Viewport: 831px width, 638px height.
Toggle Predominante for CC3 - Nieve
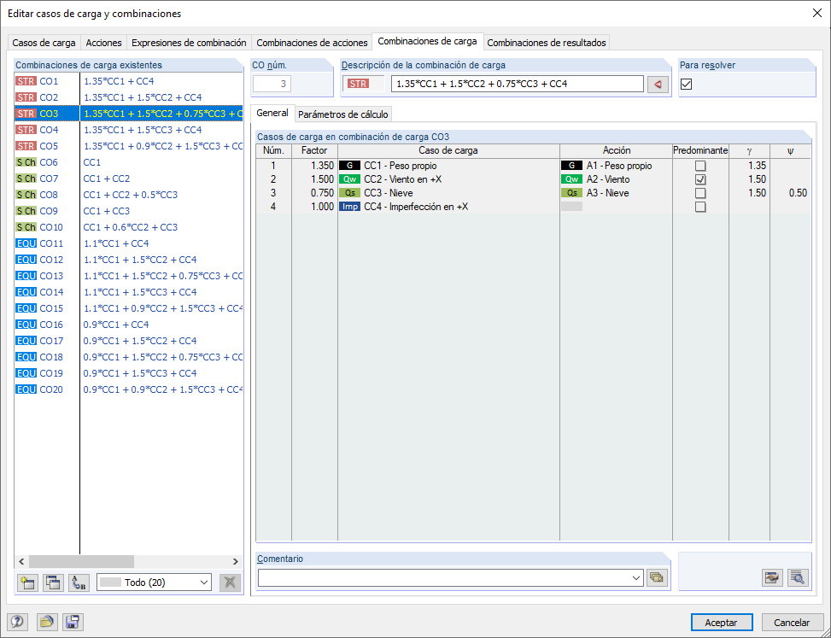[x=700, y=193]
